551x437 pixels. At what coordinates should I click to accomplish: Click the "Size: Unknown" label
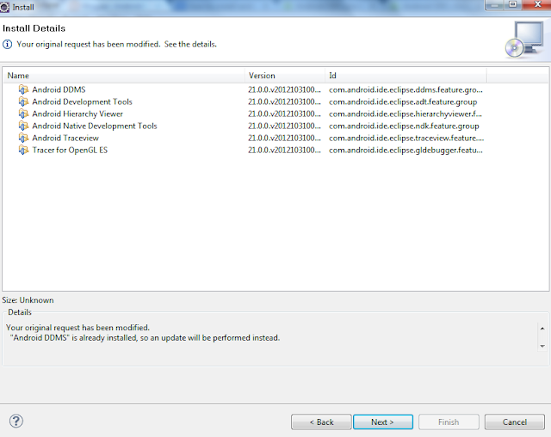[x=28, y=300]
